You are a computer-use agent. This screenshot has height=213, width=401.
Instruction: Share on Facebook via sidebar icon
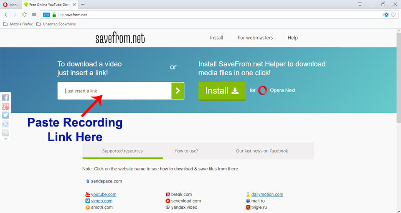pyautogui.click(x=5, y=97)
